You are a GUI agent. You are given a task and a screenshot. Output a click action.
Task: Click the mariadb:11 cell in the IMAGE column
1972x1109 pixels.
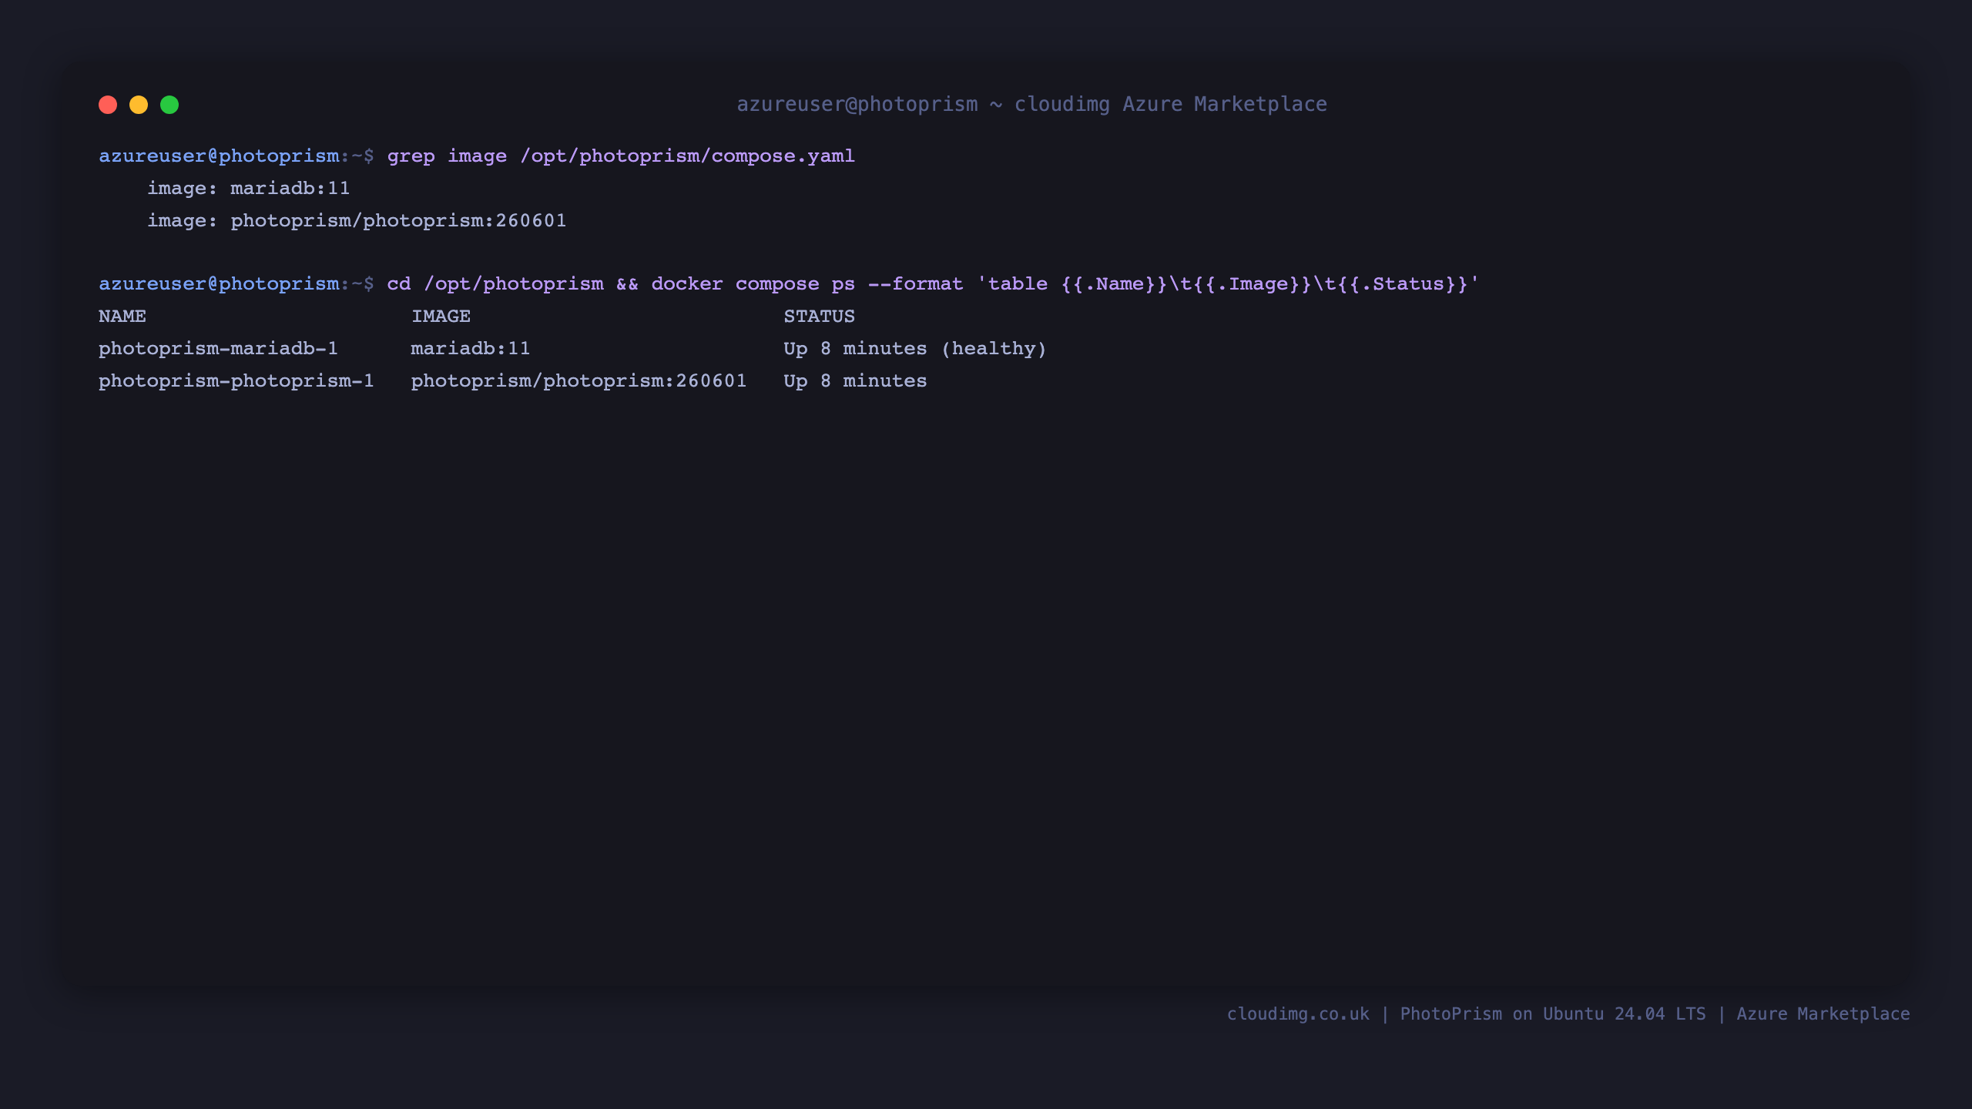471,349
